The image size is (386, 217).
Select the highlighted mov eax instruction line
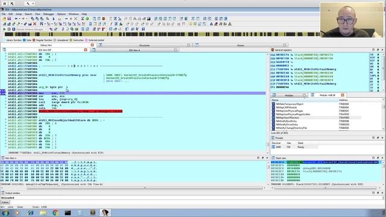point(137,93)
